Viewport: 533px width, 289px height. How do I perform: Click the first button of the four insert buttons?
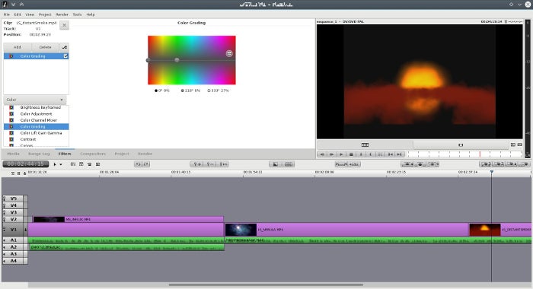point(486,164)
